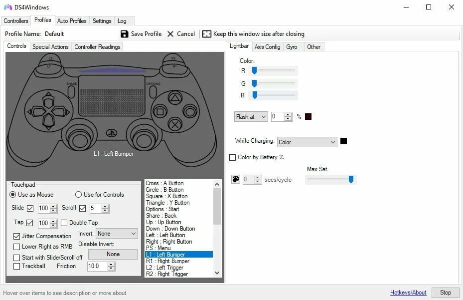Click the Share button on controller image
Viewport: 463px width, 300px height.
tap(71, 92)
